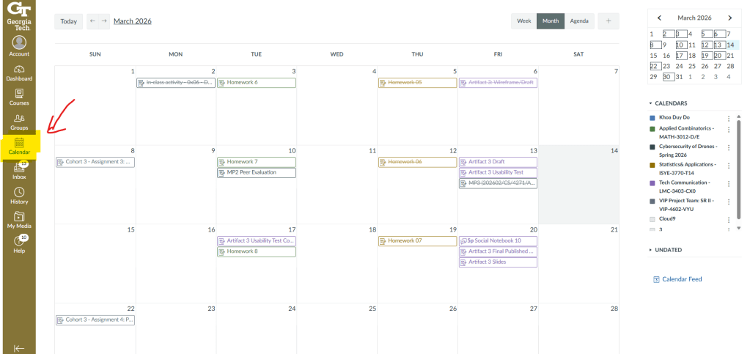750x354 pixels.
Task: Click the plus create event button
Action: click(609, 21)
